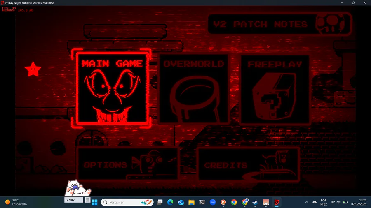The height and width of the screenshot is (208, 371).
Task: Open Outlook from the taskbar
Action: (181, 202)
